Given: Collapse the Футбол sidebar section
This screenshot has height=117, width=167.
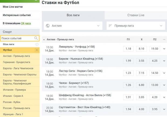Looking at the screenshot, I should (x=37, y=50).
